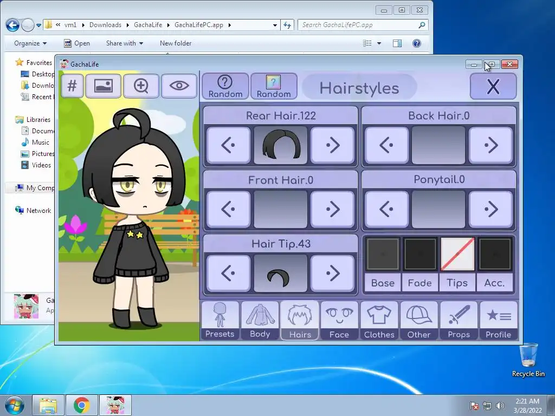Select Network in Explorer sidebar
This screenshot has width=555, height=416.
[33, 211]
